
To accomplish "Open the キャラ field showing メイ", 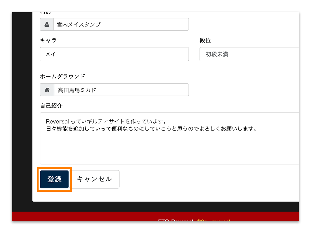I will coord(114,54).
